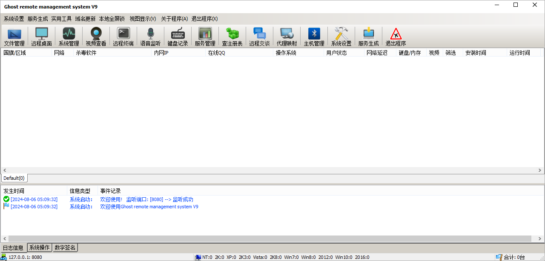The width and height of the screenshot is (545, 261).
Task: Open the 实用工具 menu in the menu bar
Action: (x=62, y=19)
